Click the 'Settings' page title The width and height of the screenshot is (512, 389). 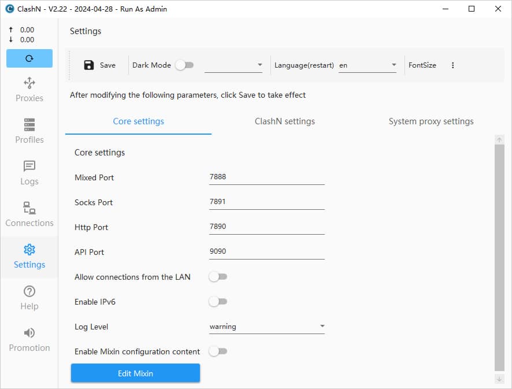(86, 31)
